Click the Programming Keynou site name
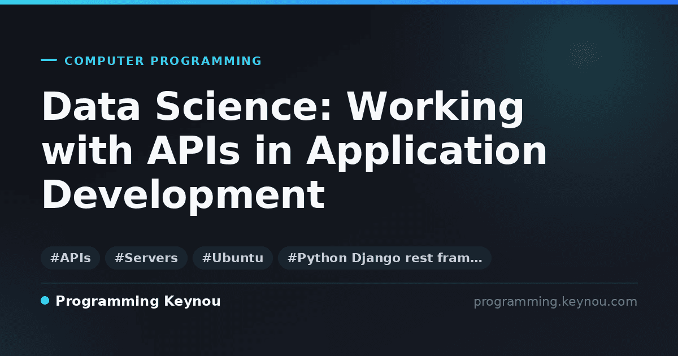 (x=138, y=302)
